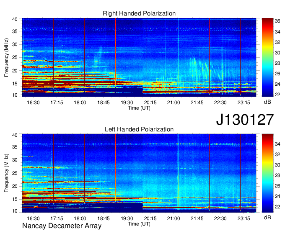Click the arc-shaped burst emissions in right-handed spectrogram
The image size is (285, 231).
(205, 70)
